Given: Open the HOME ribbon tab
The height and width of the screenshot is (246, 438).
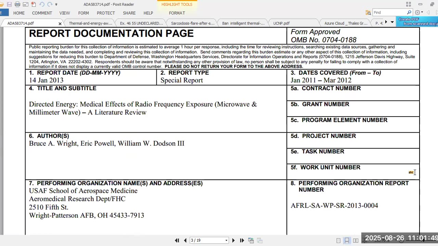Looking at the screenshot, I should pyautogui.click(x=19, y=13).
